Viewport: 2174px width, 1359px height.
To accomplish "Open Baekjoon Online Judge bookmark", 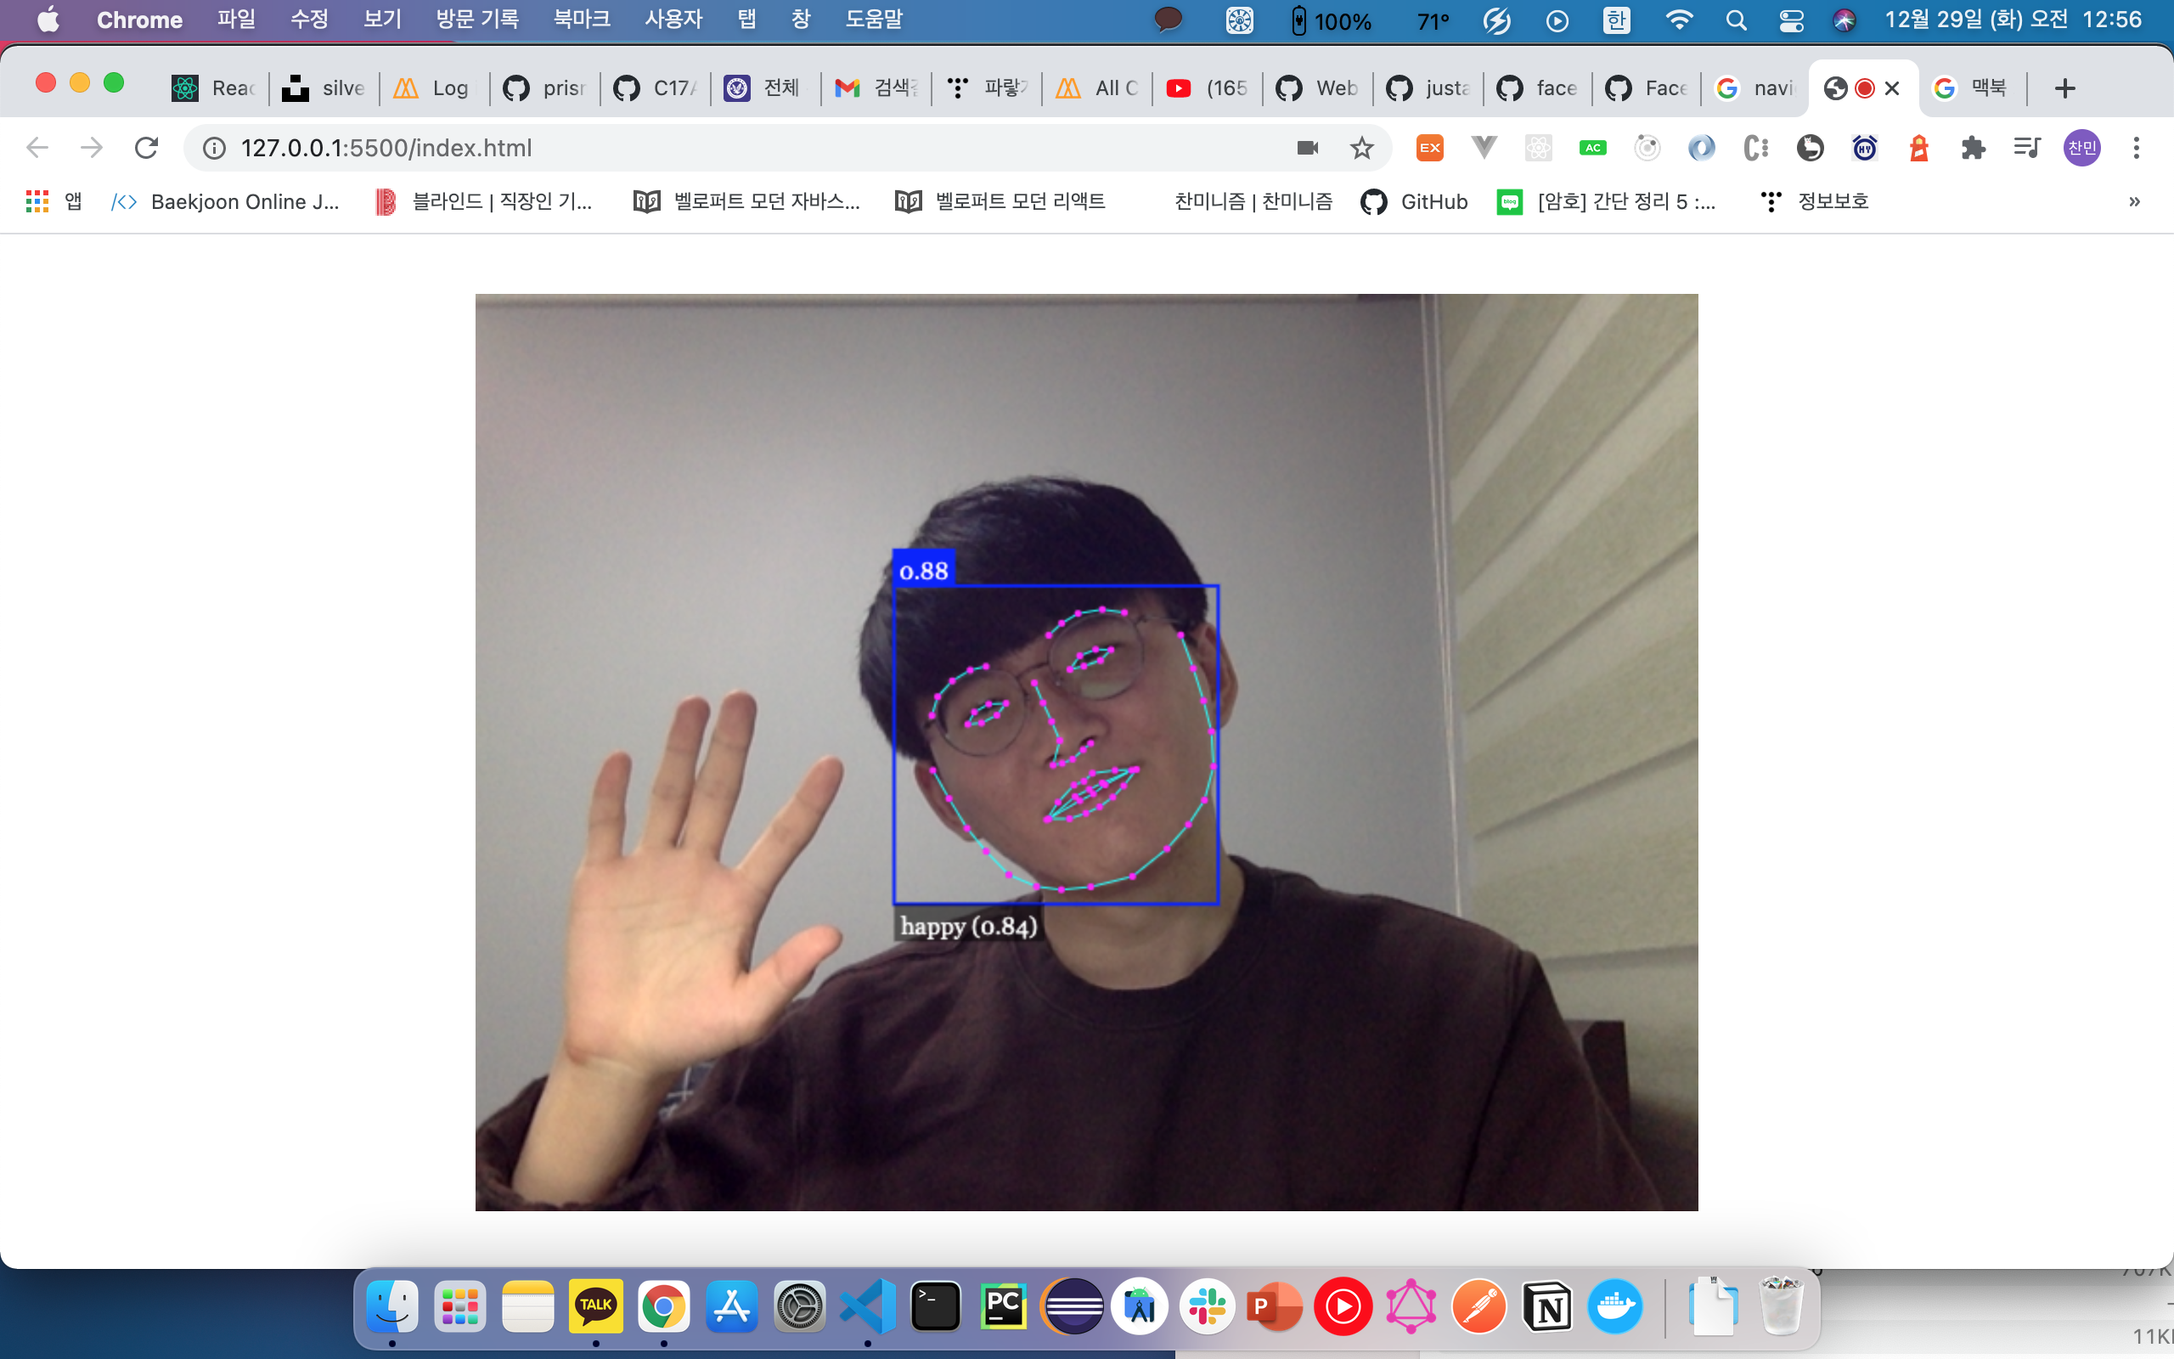I will coord(226,201).
